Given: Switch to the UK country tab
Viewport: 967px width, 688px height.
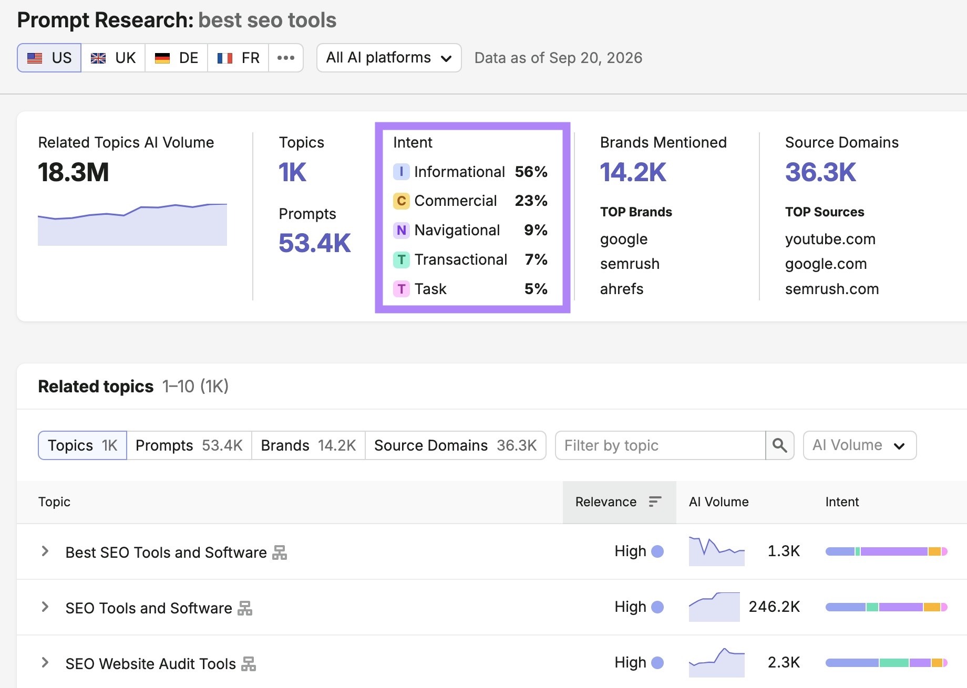Looking at the screenshot, I should click(x=113, y=58).
